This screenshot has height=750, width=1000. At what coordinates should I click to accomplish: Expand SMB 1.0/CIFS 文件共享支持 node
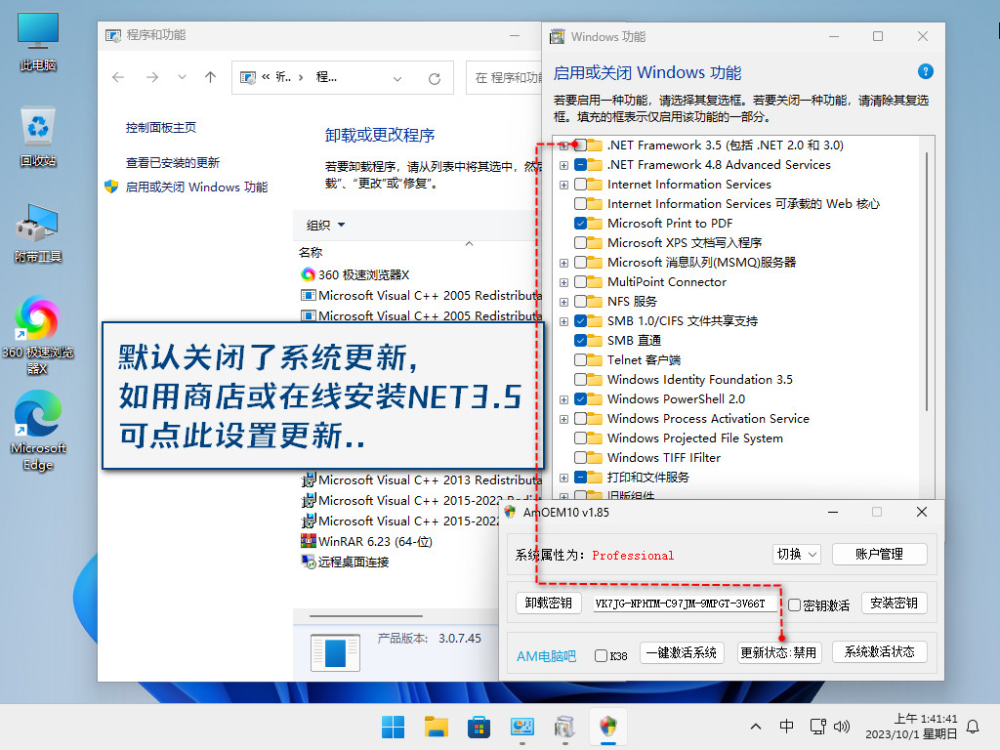tap(563, 321)
